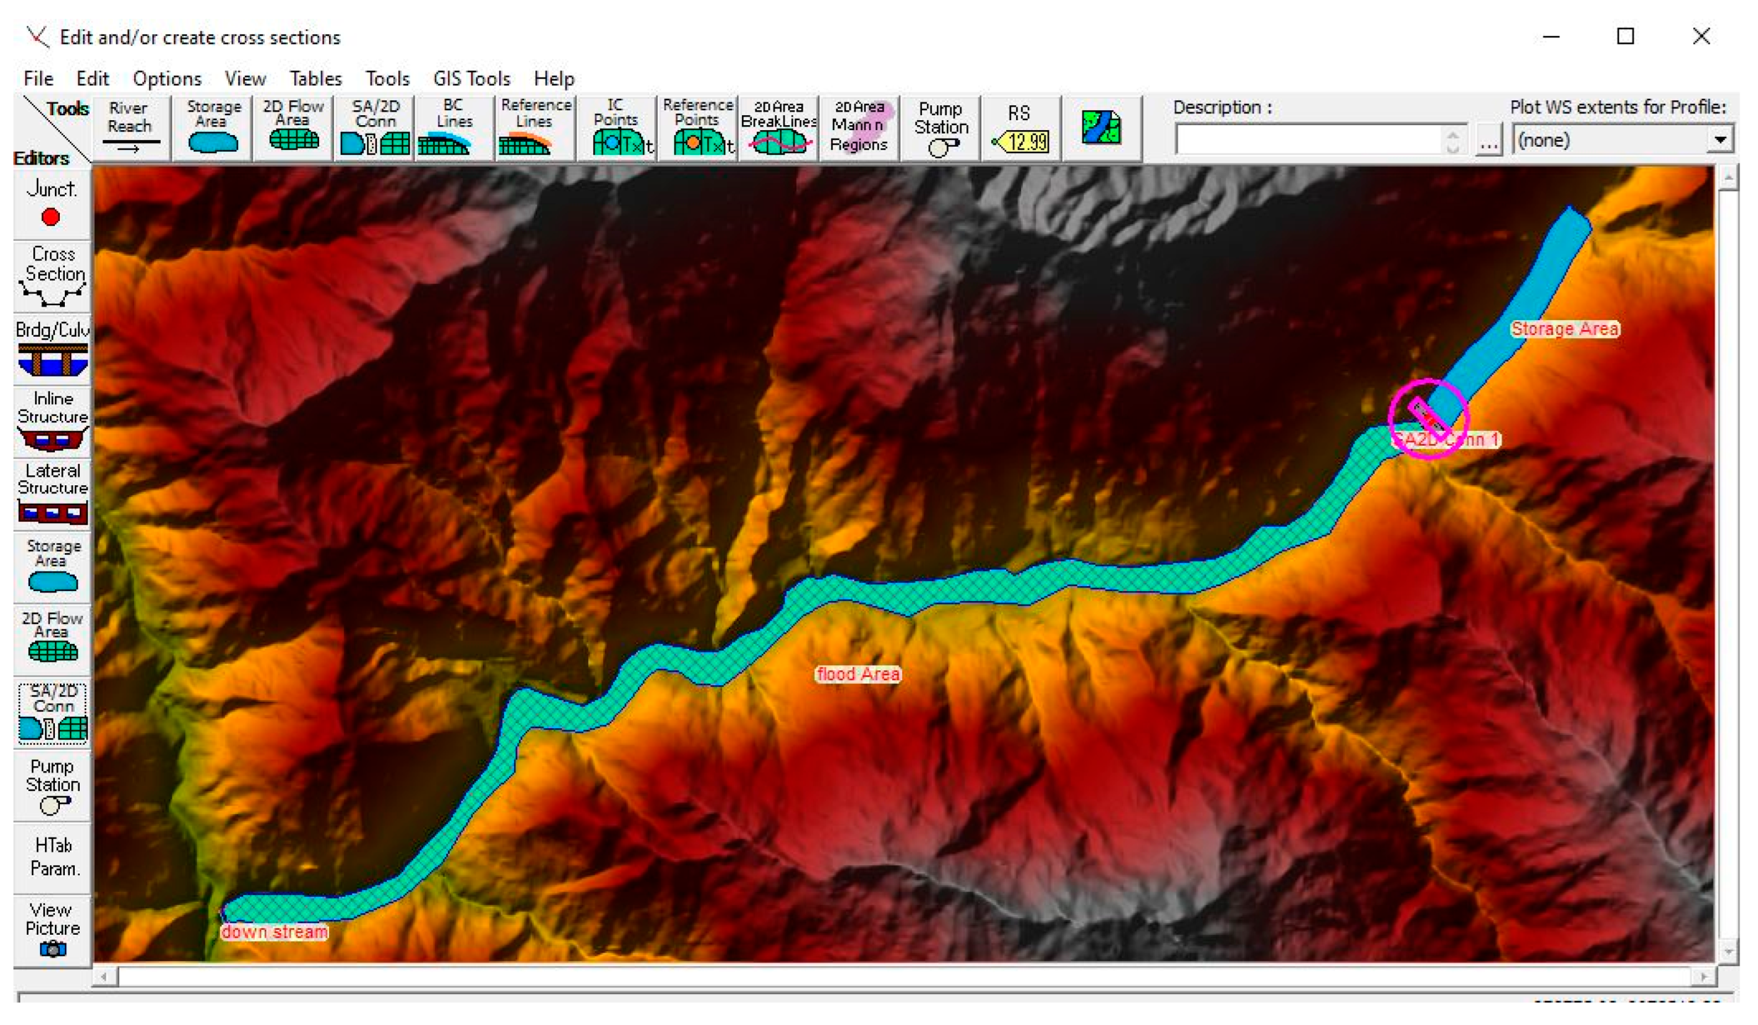Click the Description spinner up arrow

click(1453, 135)
